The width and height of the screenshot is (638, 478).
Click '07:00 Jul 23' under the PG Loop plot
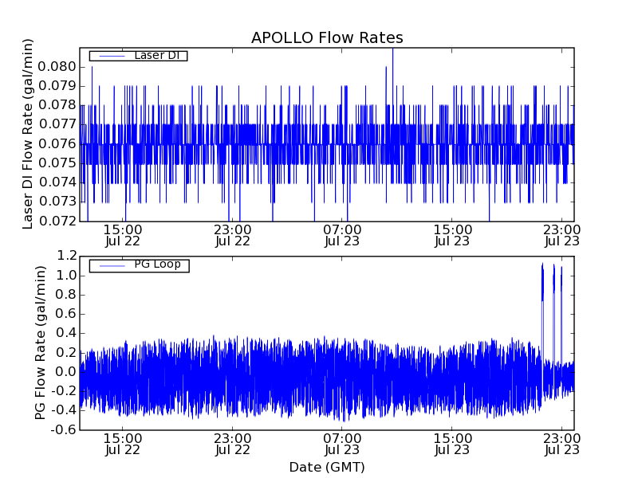[342, 445]
